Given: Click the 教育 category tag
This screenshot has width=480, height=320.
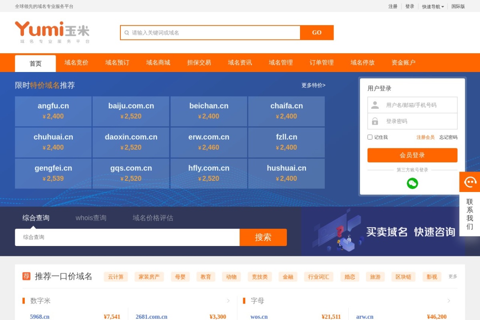Looking at the screenshot, I should pos(206,277).
